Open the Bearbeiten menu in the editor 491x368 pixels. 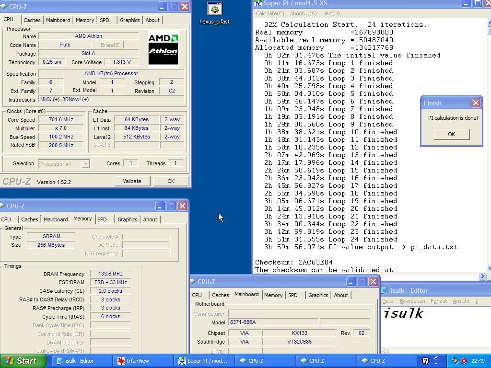(x=412, y=301)
